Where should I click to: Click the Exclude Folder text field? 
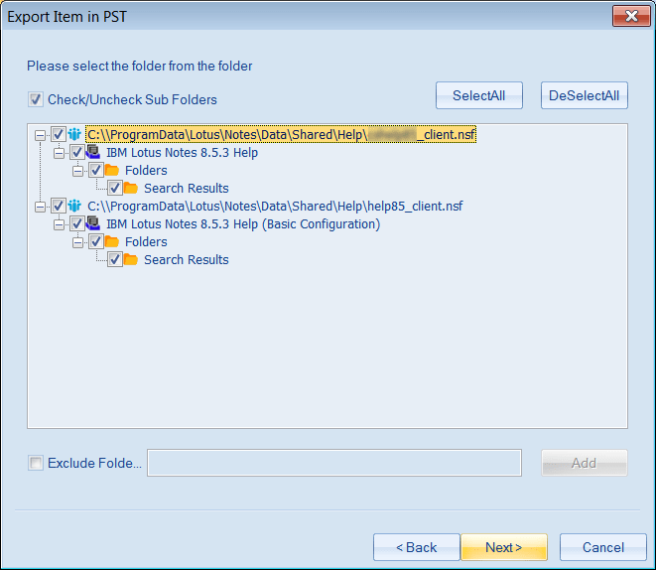click(334, 463)
